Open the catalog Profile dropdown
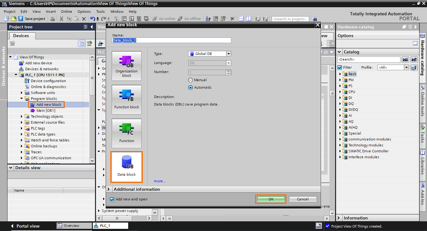This screenshot has height=231, width=427. click(406, 67)
